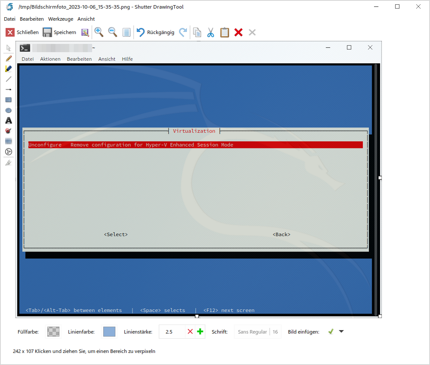Image resolution: width=430 pixels, height=365 pixels.
Task: Reset zoom with the page-size icon
Action: (126, 32)
